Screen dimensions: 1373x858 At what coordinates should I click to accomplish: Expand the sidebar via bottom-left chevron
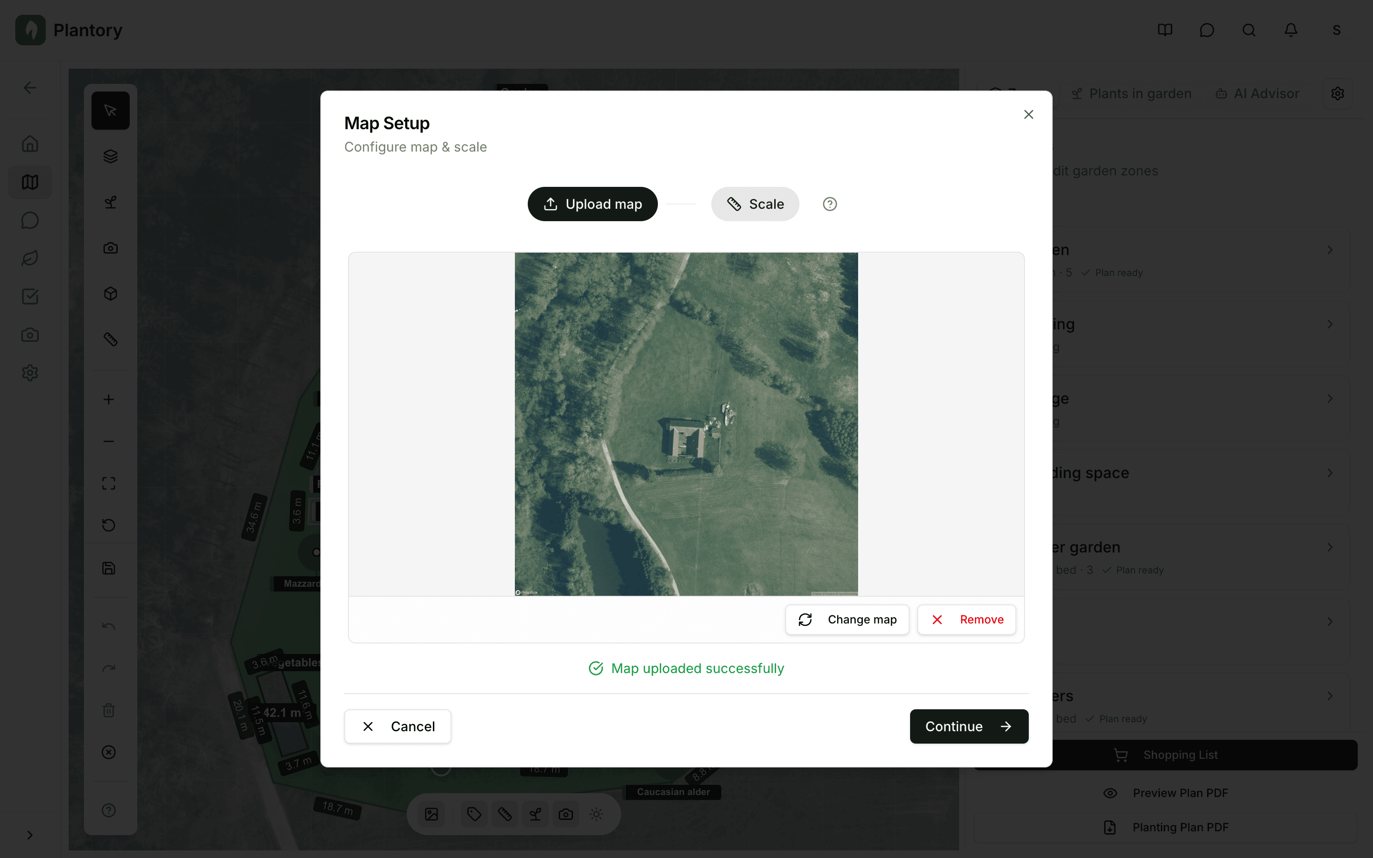pos(30,834)
